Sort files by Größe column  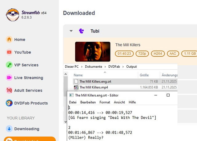[144, 75]
